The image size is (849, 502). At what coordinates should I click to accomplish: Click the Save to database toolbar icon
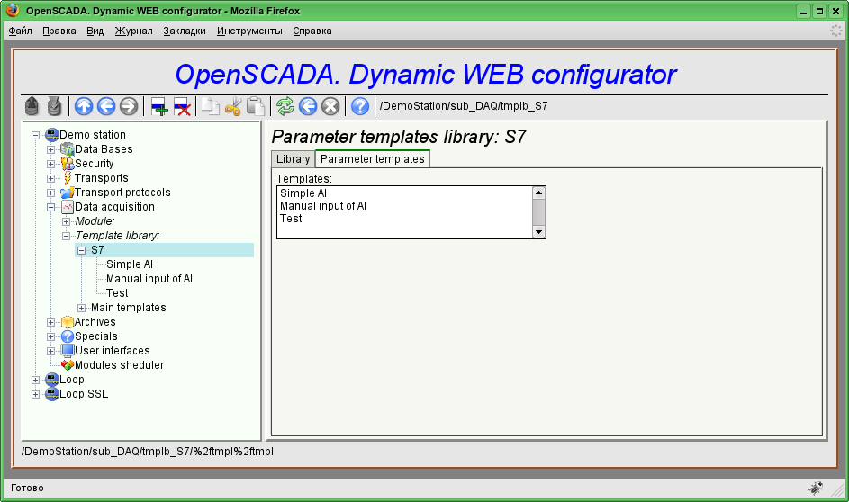[x=54, y=106]
